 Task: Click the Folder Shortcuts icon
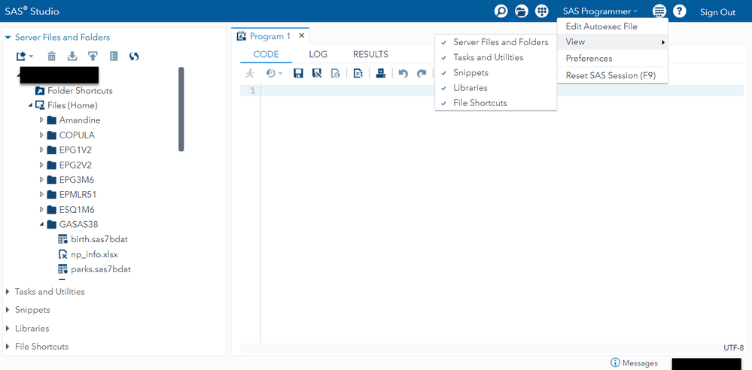[40, 90]
